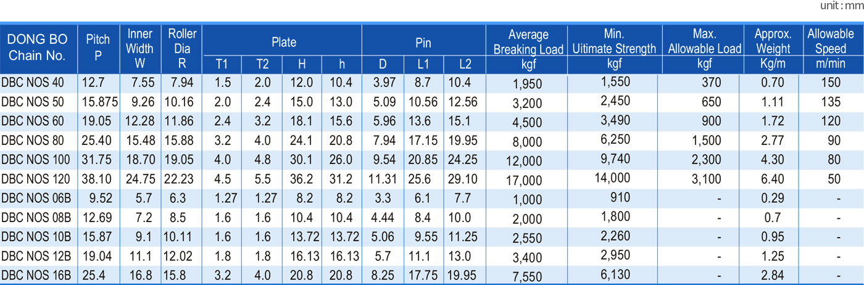Click the 15.875 pitch value cell
Image resolution: width=864 pixels, height=285 pixels.
pos(98,102)
